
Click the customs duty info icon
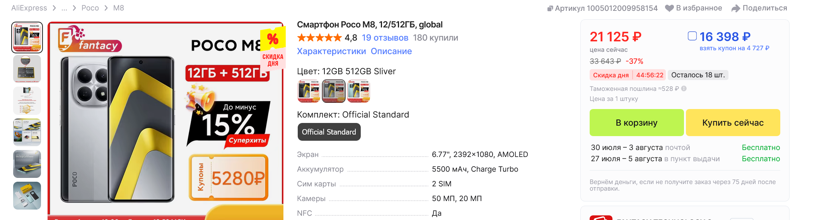(x=684, y=89)
